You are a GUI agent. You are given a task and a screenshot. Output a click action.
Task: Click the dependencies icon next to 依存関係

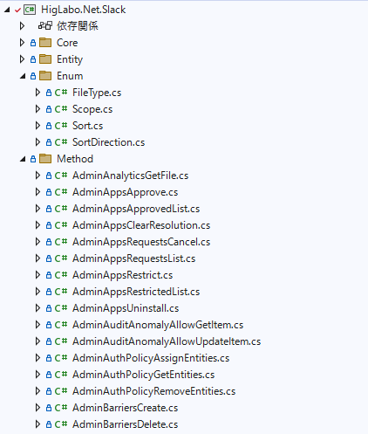tap(45, 26)
